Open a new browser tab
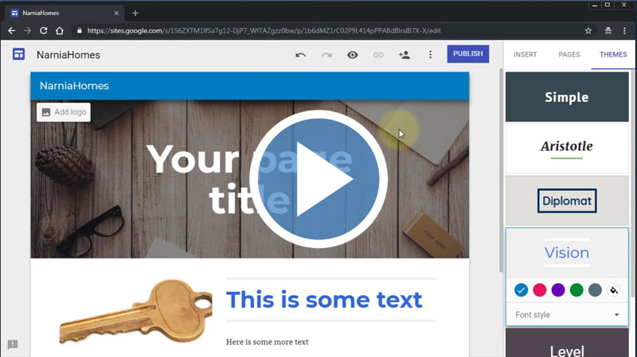Viewport: 637px width, 357px height. [135, 13]
